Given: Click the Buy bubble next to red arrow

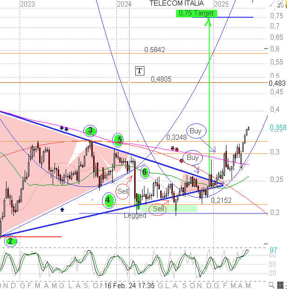Looking at the screenshot, I should click(193, 158).
